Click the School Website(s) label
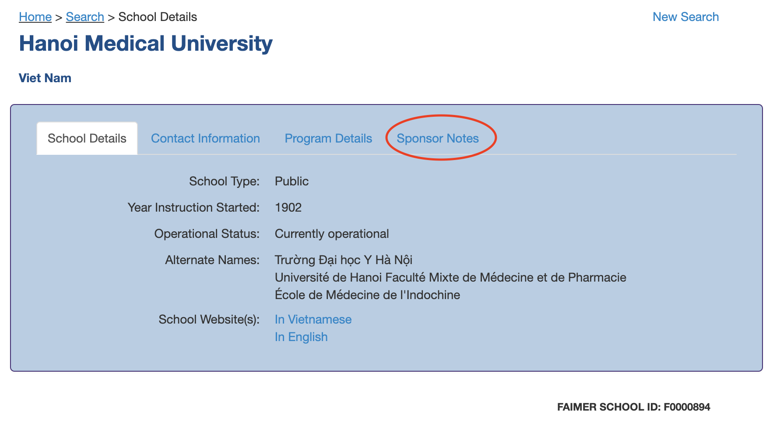 pyautogui.click(x=209, y=319)
